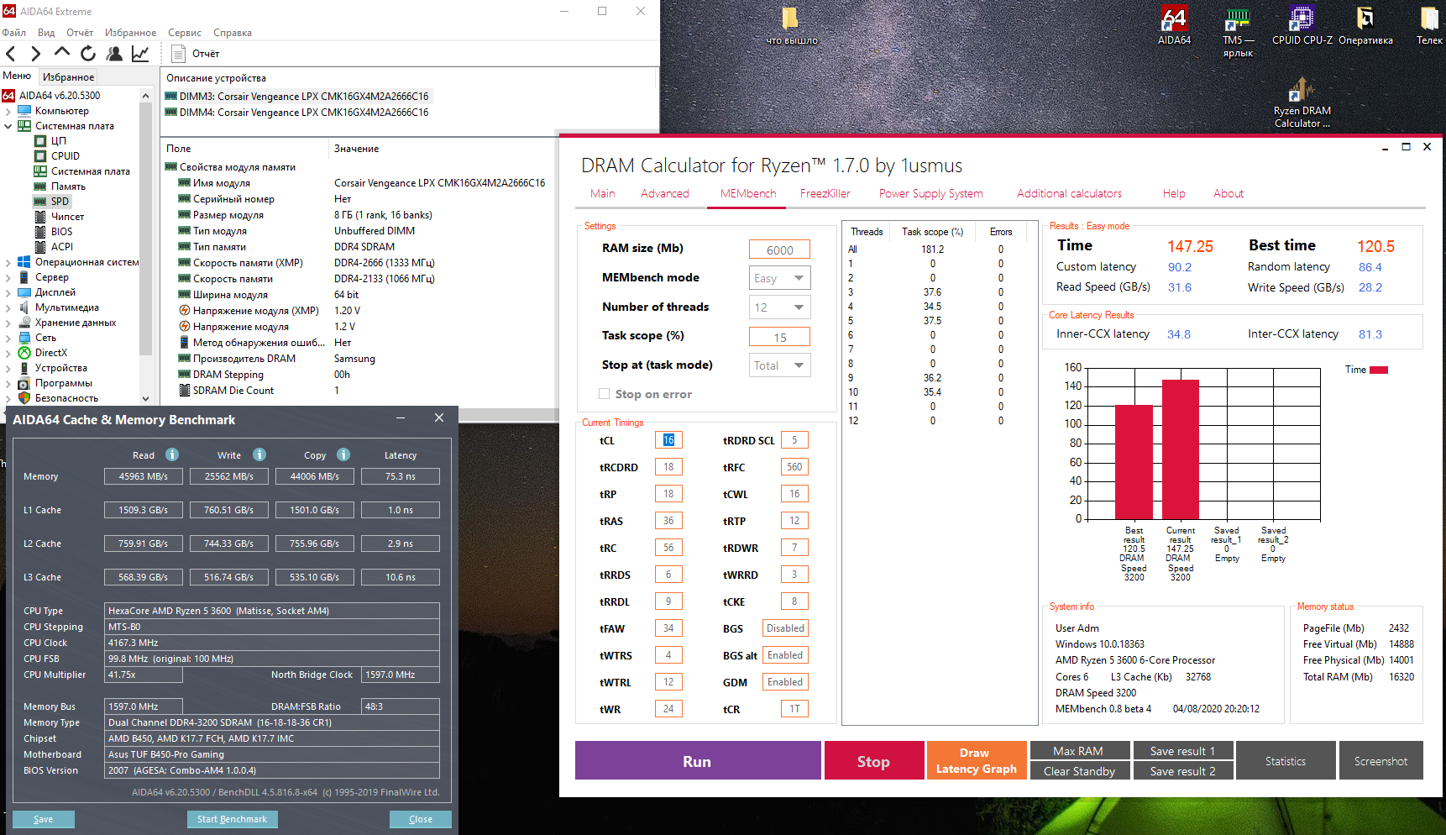This screenshot has height=835, width=1446.
Task: Open the AIDA64 graph toolbar icon
Action: [140, 54]
